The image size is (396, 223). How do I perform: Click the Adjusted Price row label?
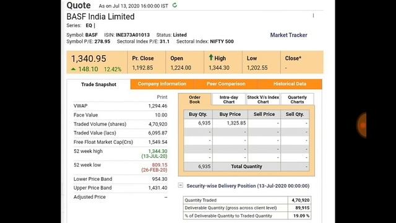click(x=90, y=197)
